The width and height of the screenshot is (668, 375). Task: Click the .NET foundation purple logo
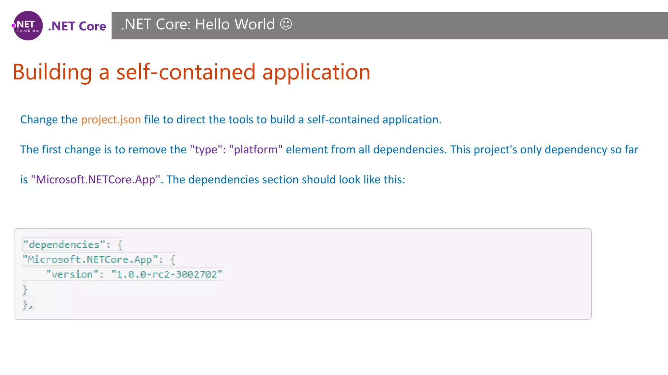pyautogui.click(x=28, y=26)
